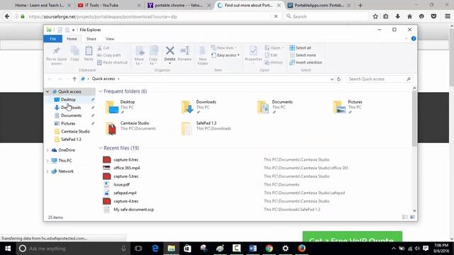Image resolution: width=454 pixels, height=255 pixels.
Task: Select the capture-6.trec recent file
Action: [x=126, y=159]
